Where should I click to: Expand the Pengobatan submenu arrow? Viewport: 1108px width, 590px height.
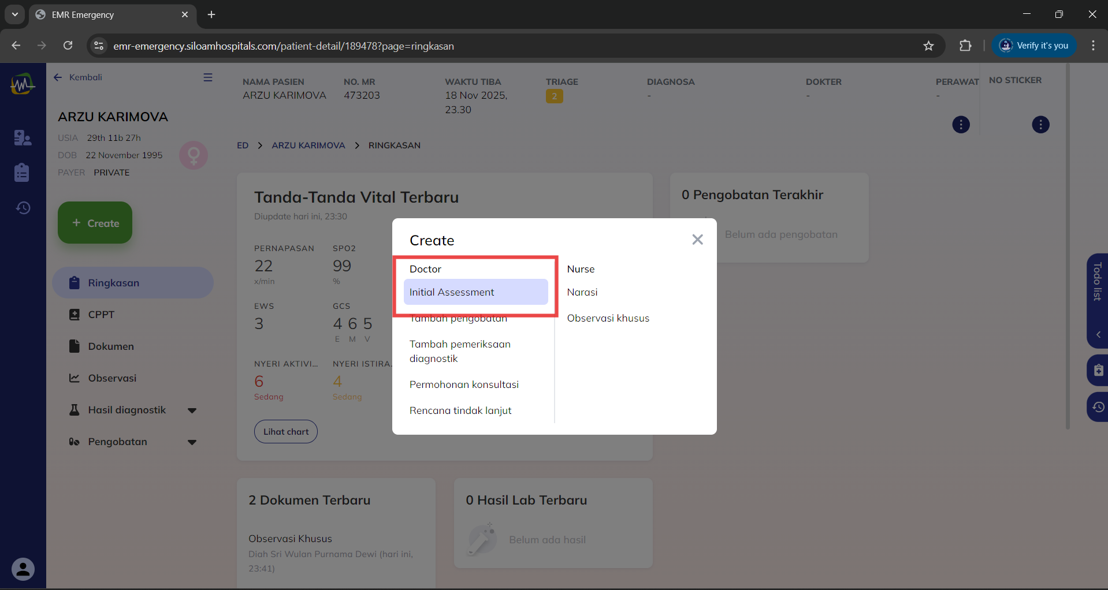pyautogui.click(x=192, y=442)
